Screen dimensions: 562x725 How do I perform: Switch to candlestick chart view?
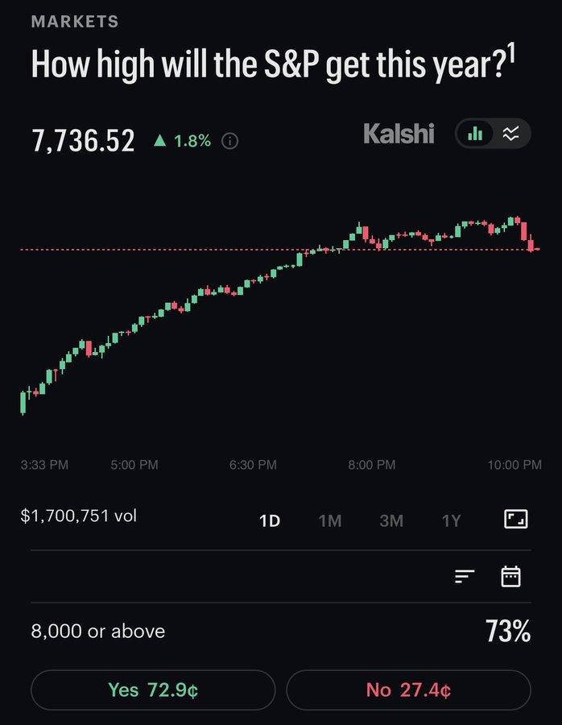click(475, 134)
